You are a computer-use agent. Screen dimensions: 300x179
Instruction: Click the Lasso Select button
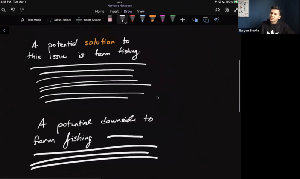(x=59, y=20)
